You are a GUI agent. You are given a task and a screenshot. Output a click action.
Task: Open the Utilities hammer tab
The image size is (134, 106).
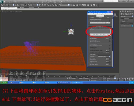pos(132,12)
